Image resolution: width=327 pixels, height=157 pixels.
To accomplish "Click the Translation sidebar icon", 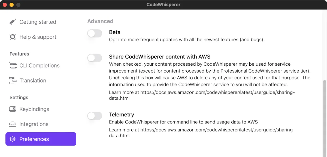I will click(13, 80).
